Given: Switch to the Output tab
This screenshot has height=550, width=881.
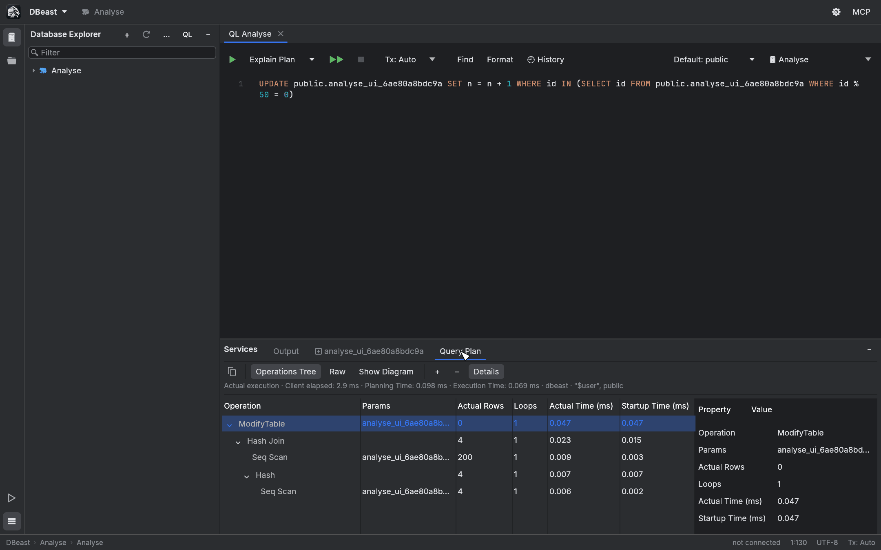Looking at the screenshot, I should tap(286, 351).
